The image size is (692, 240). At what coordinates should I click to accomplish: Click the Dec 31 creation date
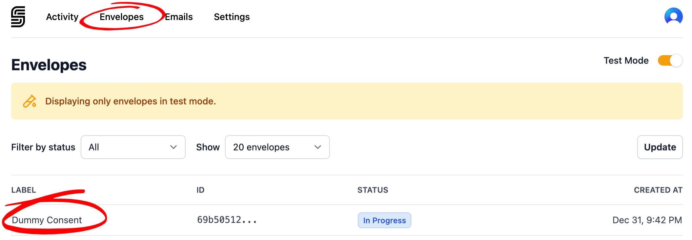(x=647, y=220)
